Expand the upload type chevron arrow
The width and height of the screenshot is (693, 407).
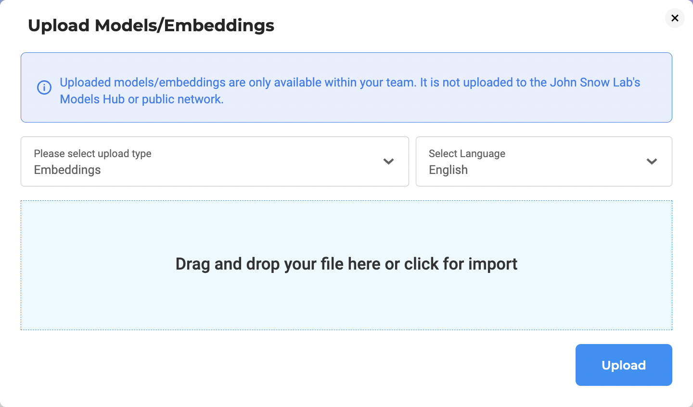point(388,161)
